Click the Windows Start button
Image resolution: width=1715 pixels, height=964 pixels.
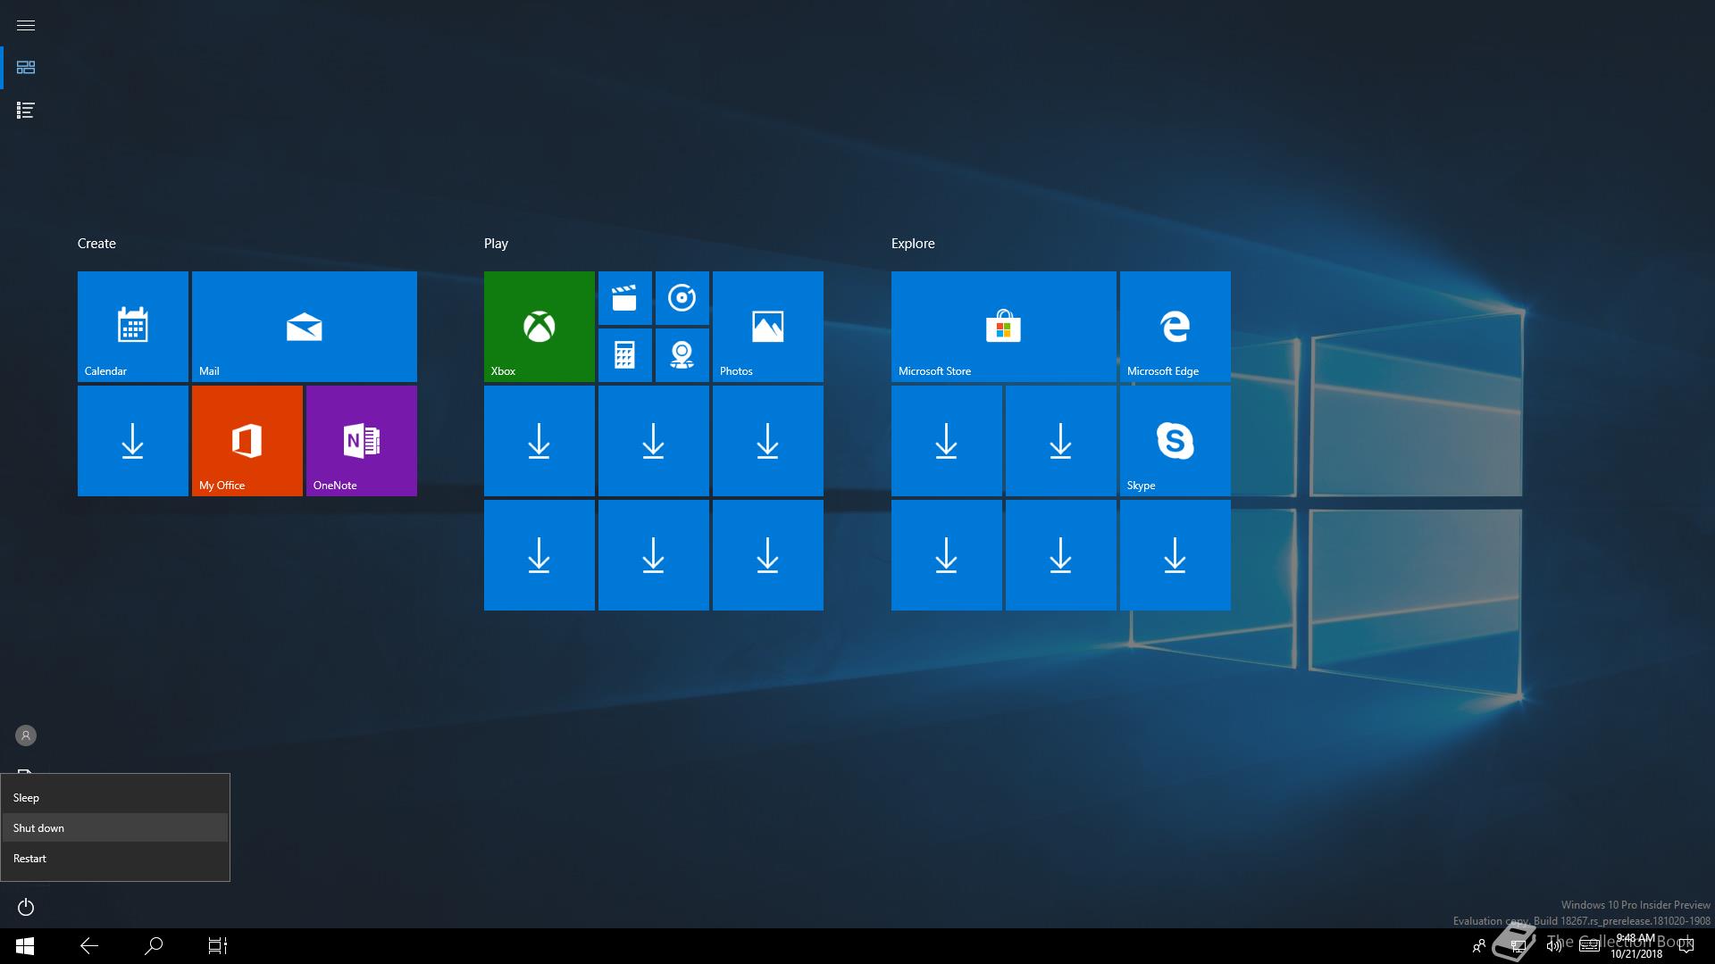click(25, 946)
